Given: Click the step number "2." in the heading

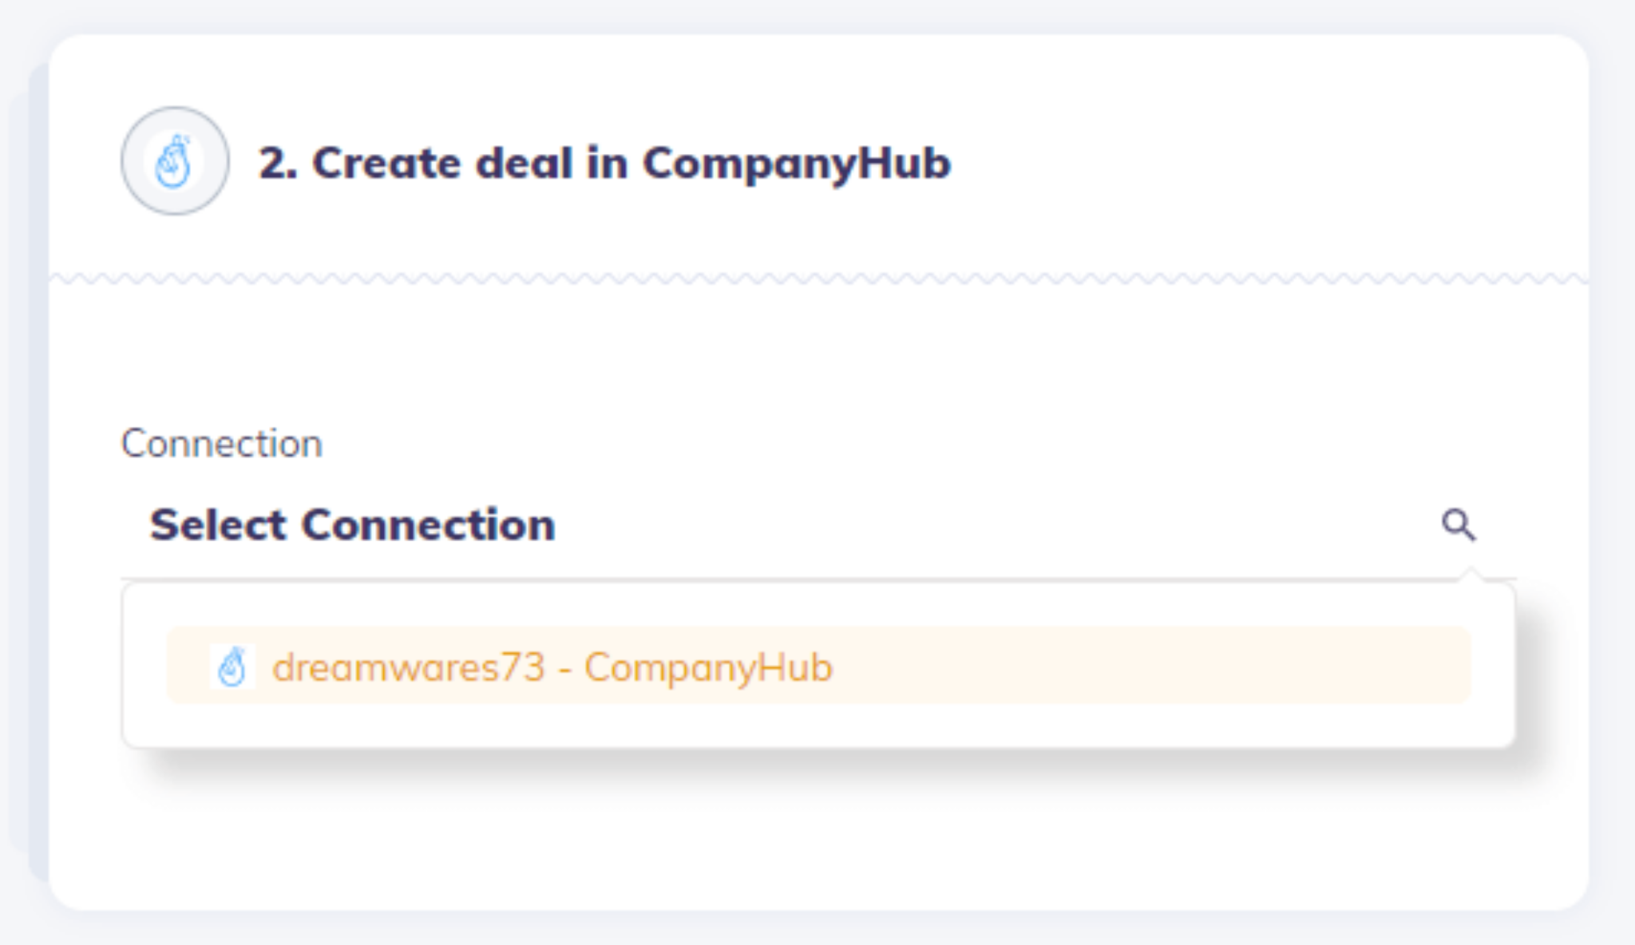Looking at the screenshot, I should click(278, 164).
